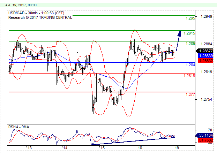Click the 1.2819 price axis value

coord(206,72)
